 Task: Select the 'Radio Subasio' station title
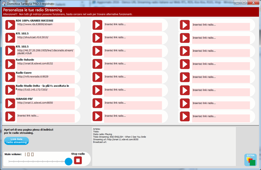pos(25,59)
